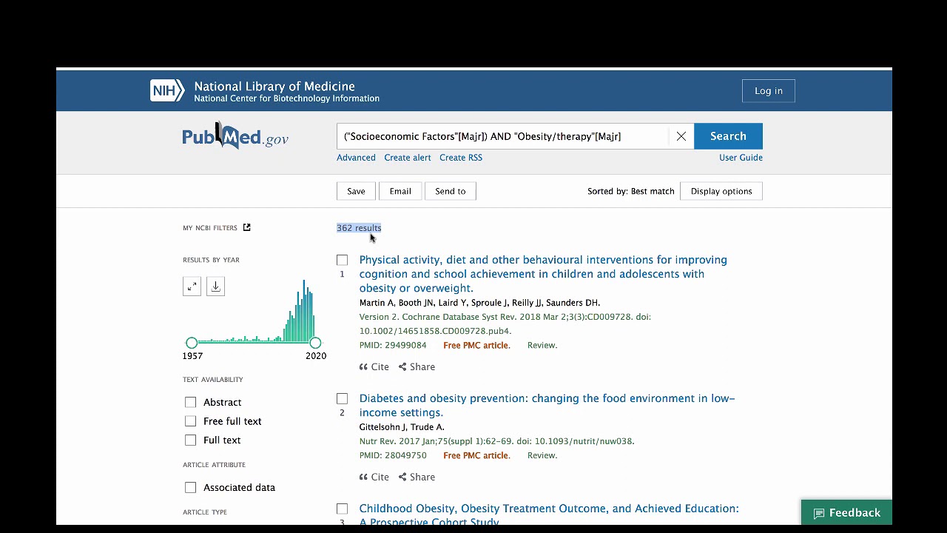Open the Advanced search link
The height and width of the screenshot is (533, 947).
click(356, 158)
